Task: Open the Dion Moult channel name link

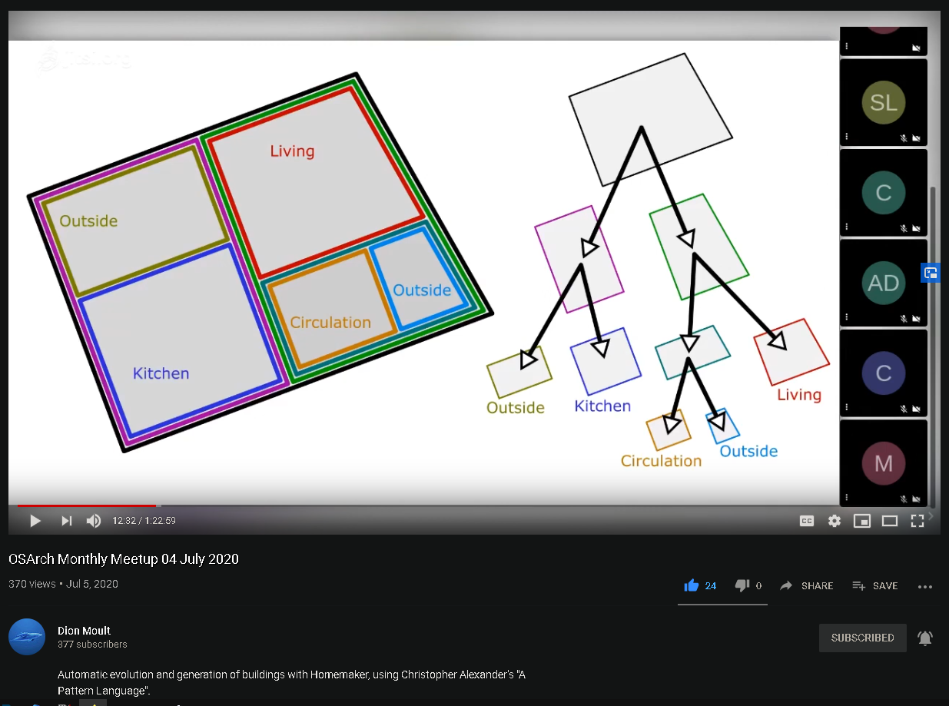Action: click(84, 631)
